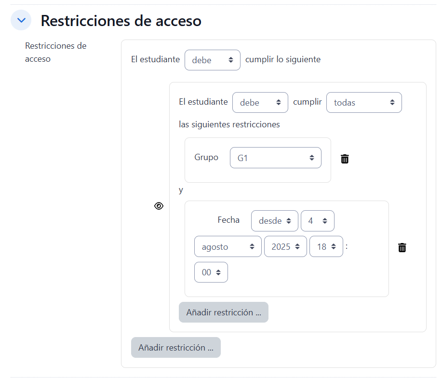
Task: Open the outermost 'debe' dropdown
Action: coord(212,60)
